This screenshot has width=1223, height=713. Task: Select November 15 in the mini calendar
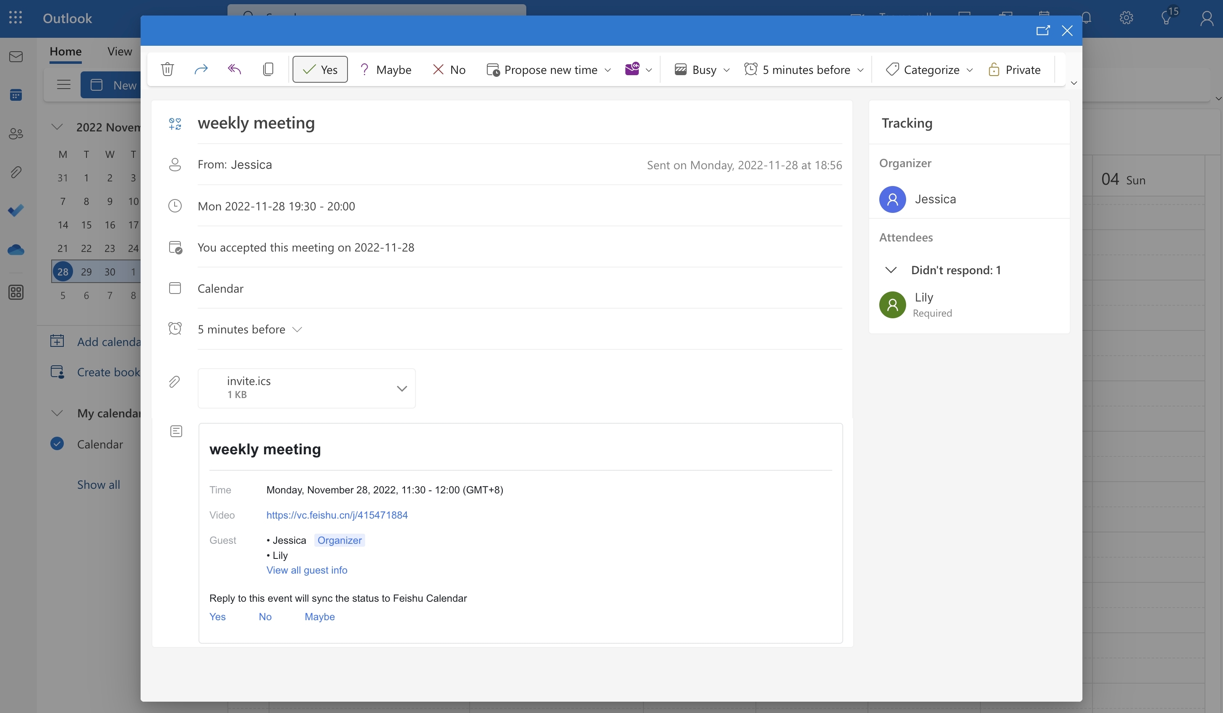(x=86, y=224)
